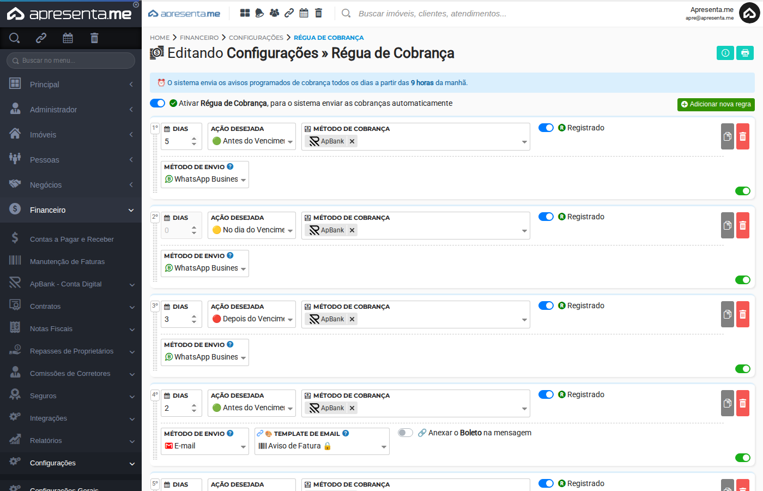Click the info button near the page title
763x491 pixels.
point(725,53)
